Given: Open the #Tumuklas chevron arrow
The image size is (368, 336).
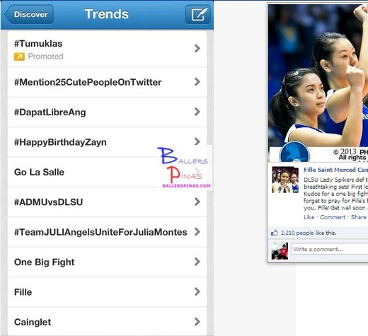Looking at the screenshot, I should (x=197, y=49).
